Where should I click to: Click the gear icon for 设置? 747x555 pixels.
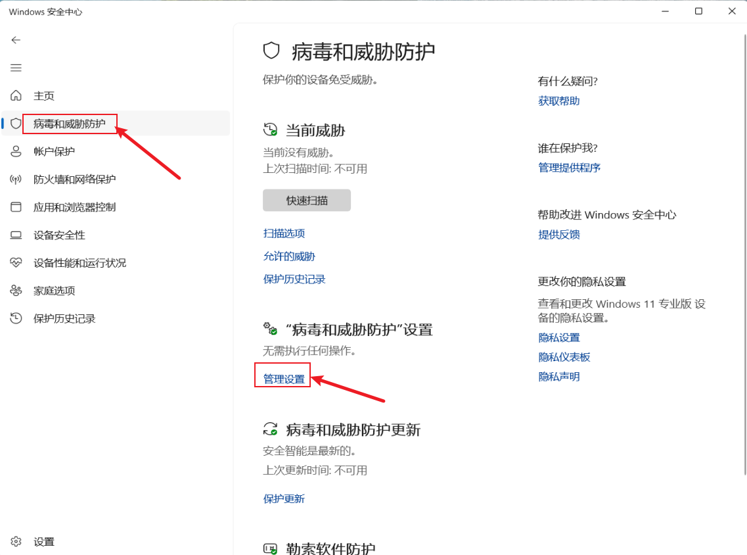16,542
